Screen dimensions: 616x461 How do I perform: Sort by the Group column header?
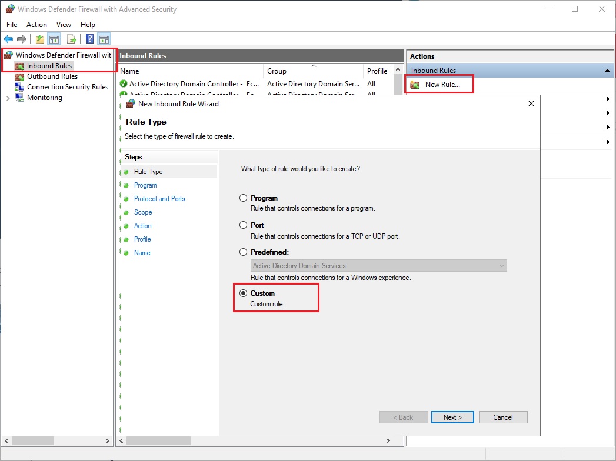(314, 71)
